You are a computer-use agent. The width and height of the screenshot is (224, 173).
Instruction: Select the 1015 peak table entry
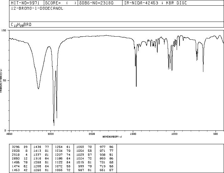point(84,162)
